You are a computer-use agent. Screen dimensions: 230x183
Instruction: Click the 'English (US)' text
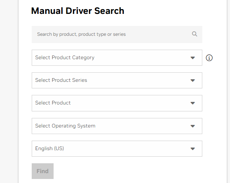(x=50, y=149)
